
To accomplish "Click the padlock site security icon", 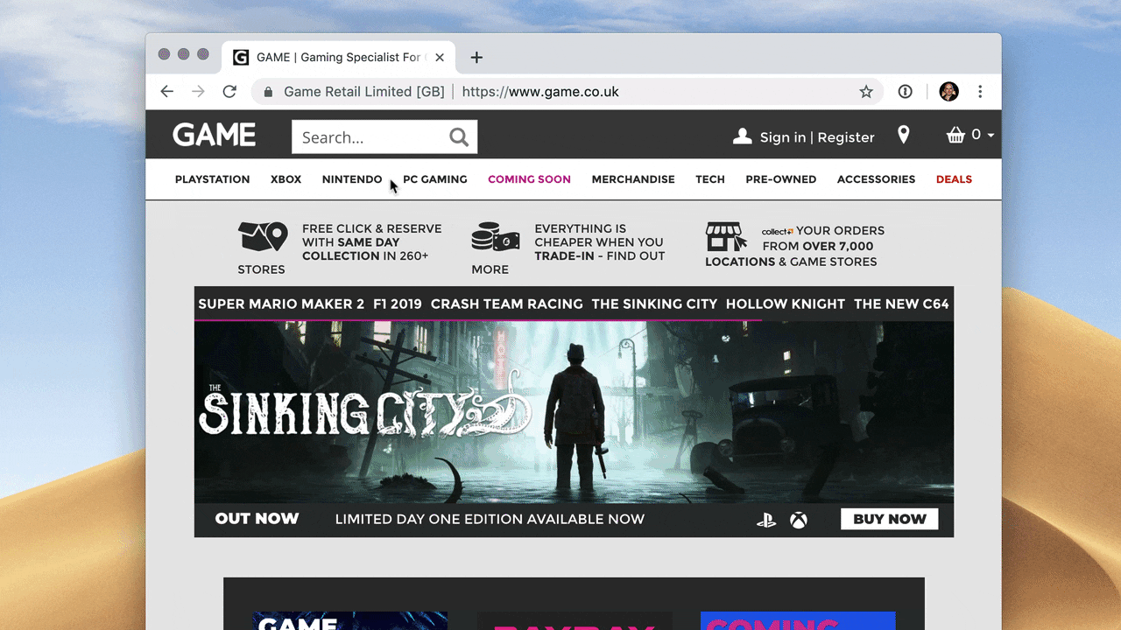I will pos(269,92).
